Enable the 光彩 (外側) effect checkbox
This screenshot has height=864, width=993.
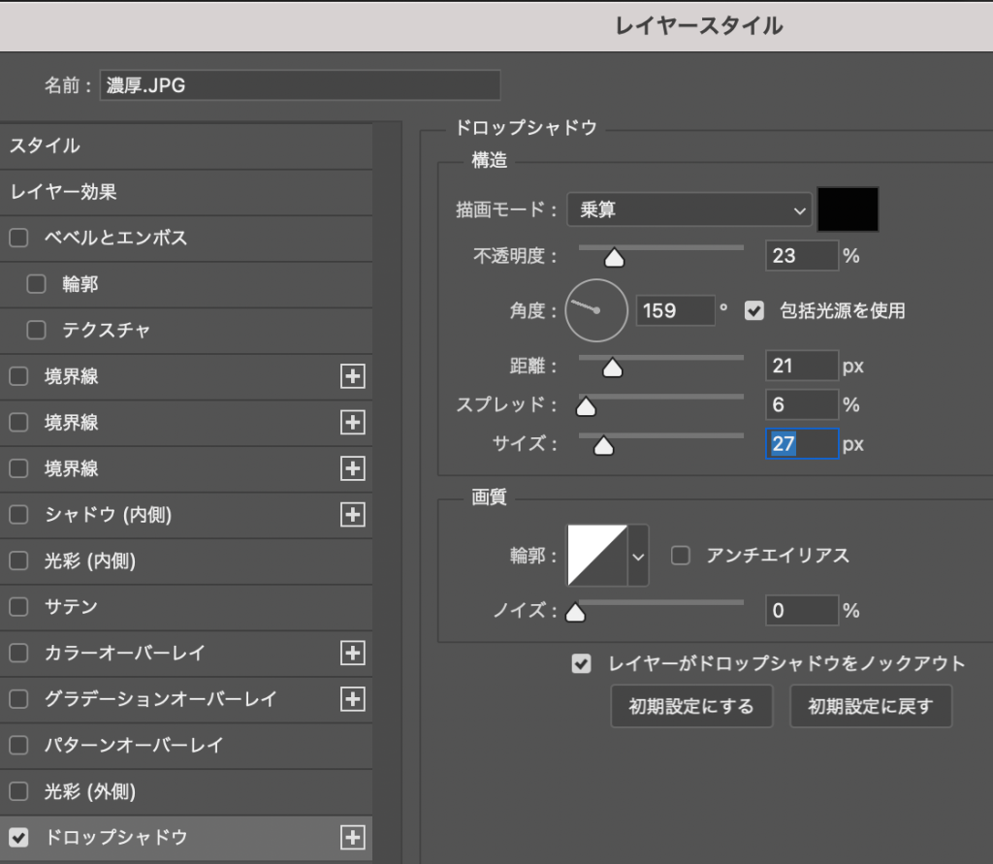(x=18, y=792)
